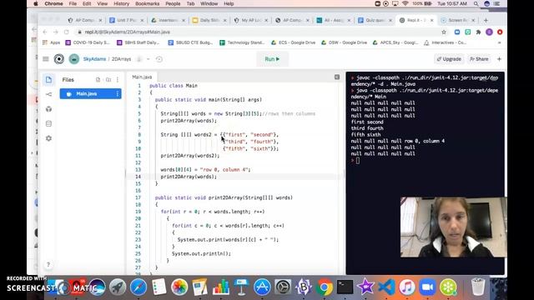Close the Repl.it browser tab
Image resolution: width=534 pixels, height=300 pixels.
click(x=432, y=20)
